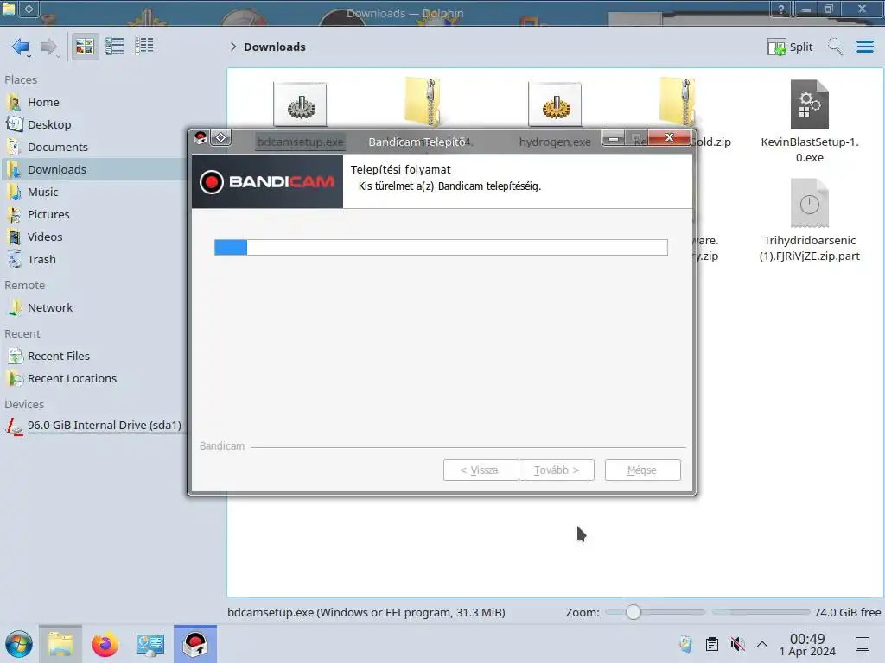885x663 pixels.
Task: Toggle the Bandicam installer on-all-desktops pin icon
Action: click(x=220, y=138)
